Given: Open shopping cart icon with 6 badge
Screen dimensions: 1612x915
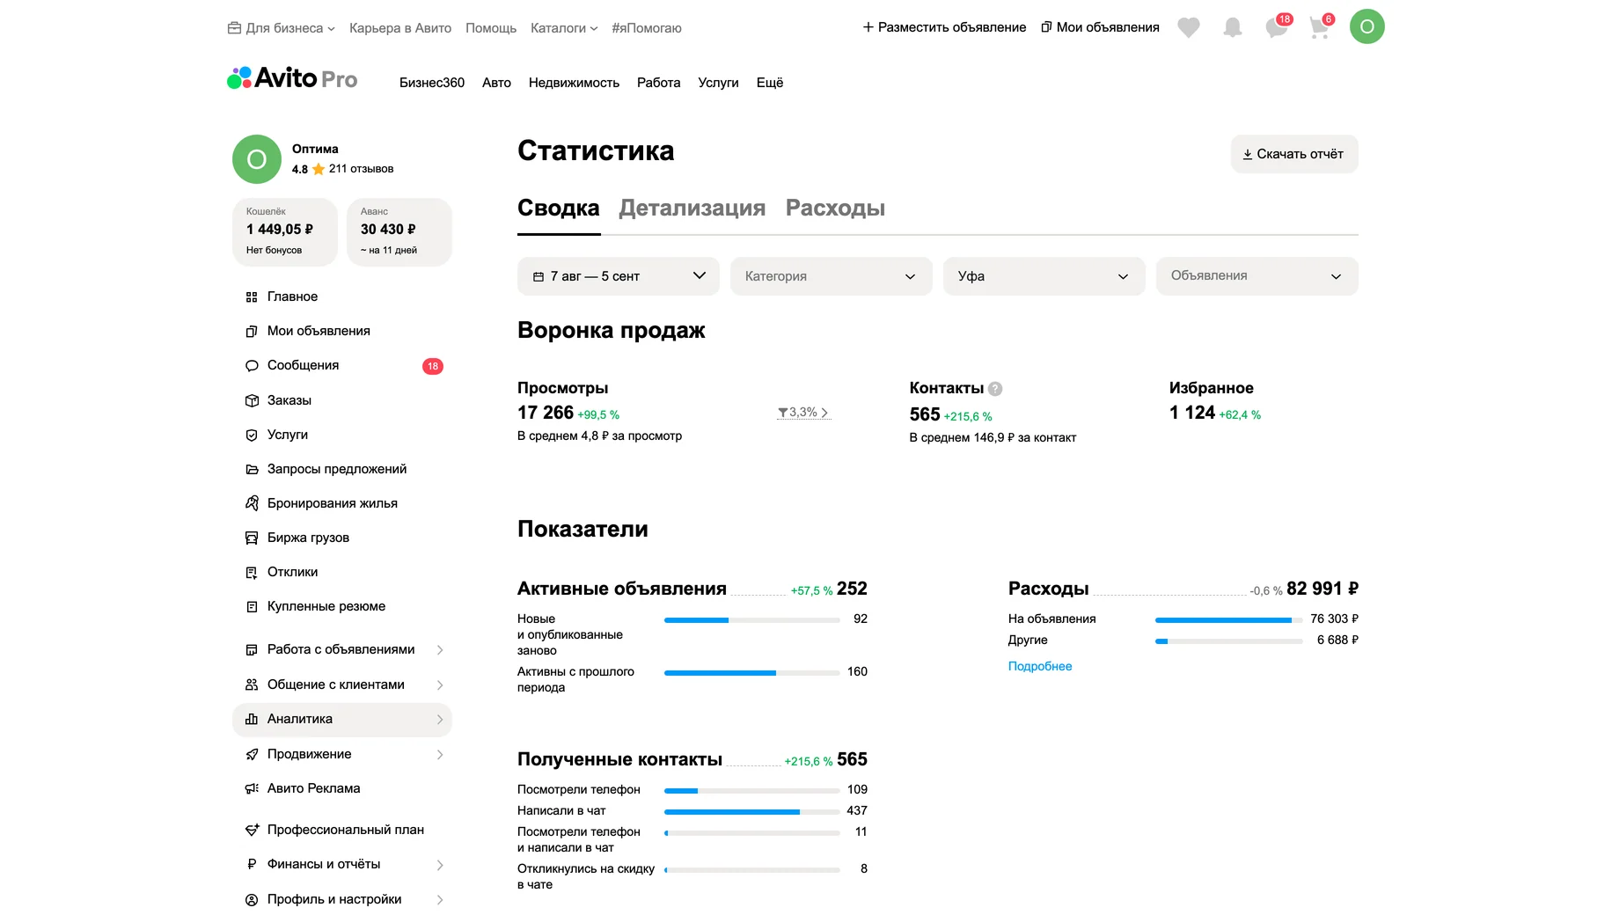Looking at the screenshot, I should coord(1320,27).
